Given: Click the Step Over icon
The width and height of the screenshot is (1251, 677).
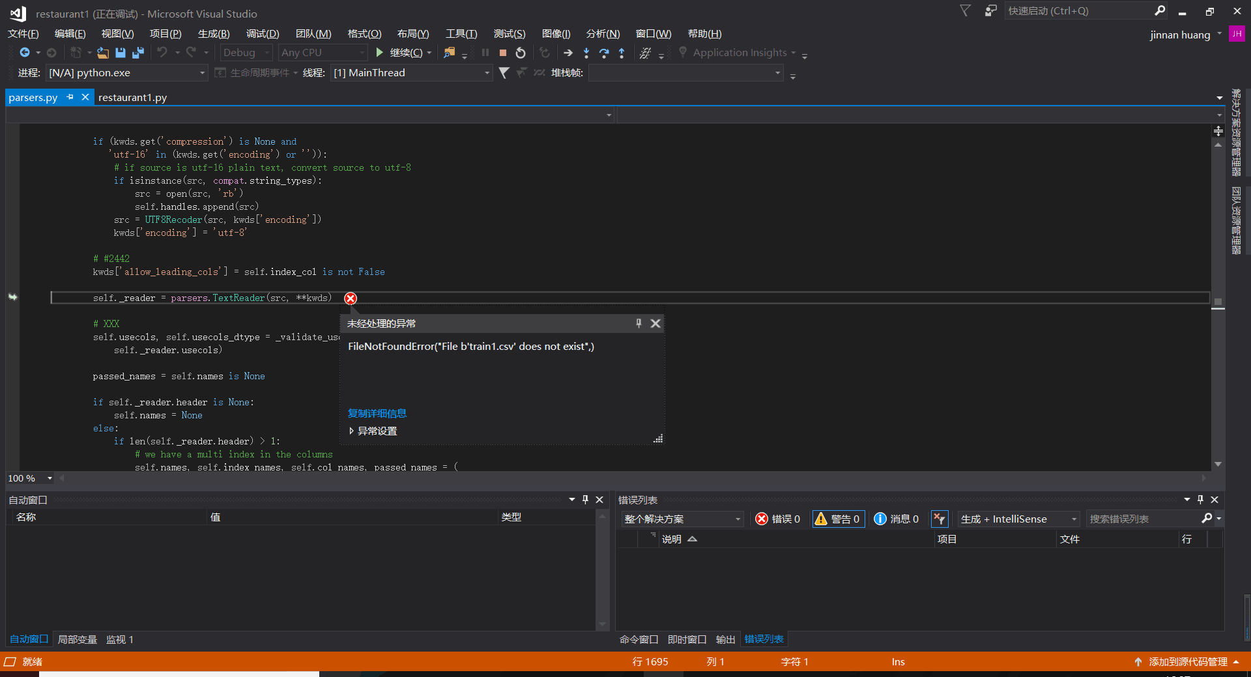Looking at the screenshot, I should (604, 53).
